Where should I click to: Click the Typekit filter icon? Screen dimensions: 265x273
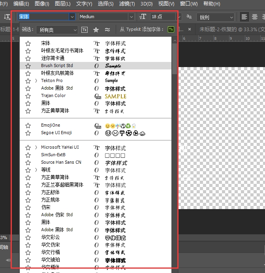click(x=85, y=30)
